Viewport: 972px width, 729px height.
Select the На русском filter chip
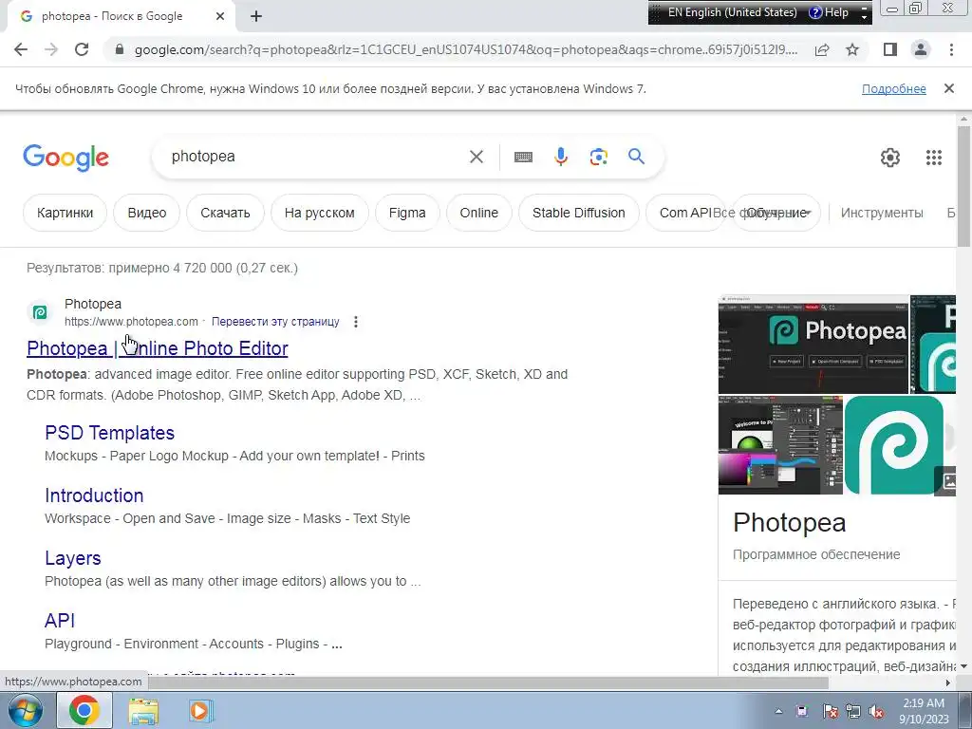[319, 213]
